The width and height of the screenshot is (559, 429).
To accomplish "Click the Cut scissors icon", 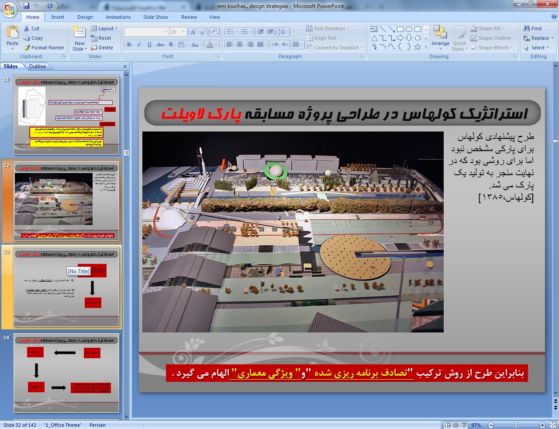I will (27, 28).
